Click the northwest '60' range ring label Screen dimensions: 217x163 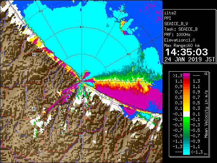point(41,11)
